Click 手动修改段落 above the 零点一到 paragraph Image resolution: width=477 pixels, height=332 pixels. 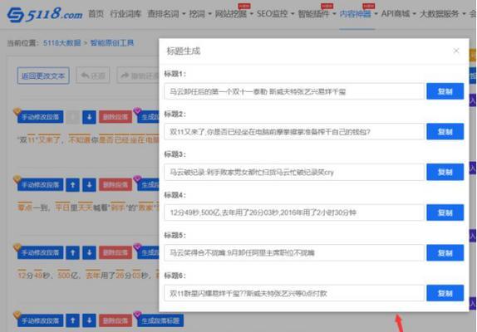40,185
